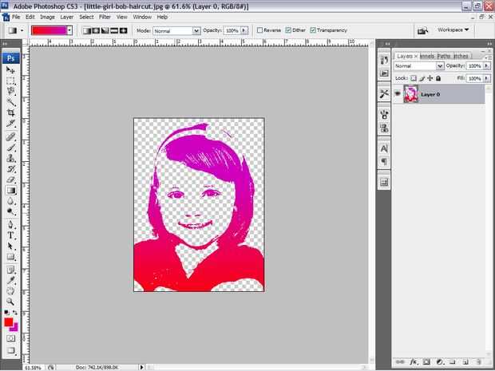Choose the Type tool
The width and height of the screenshot is (495, 371).
[11, 235]
